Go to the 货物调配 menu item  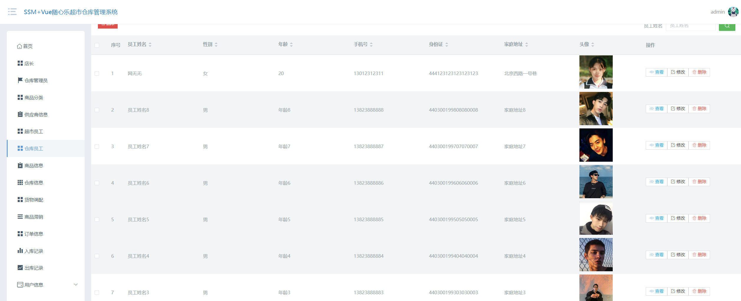coord(34,200)
